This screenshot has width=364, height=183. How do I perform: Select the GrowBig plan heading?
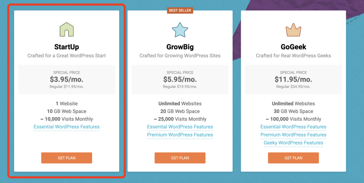[180, 47]
